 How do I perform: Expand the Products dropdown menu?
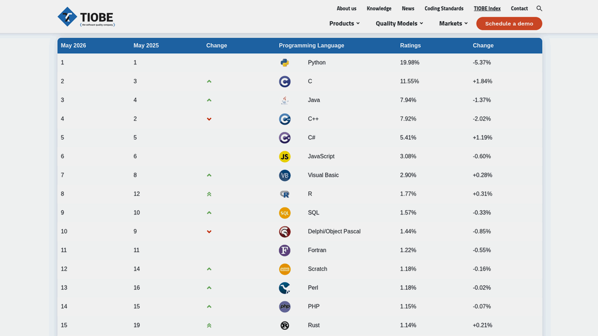click(344, 23)
